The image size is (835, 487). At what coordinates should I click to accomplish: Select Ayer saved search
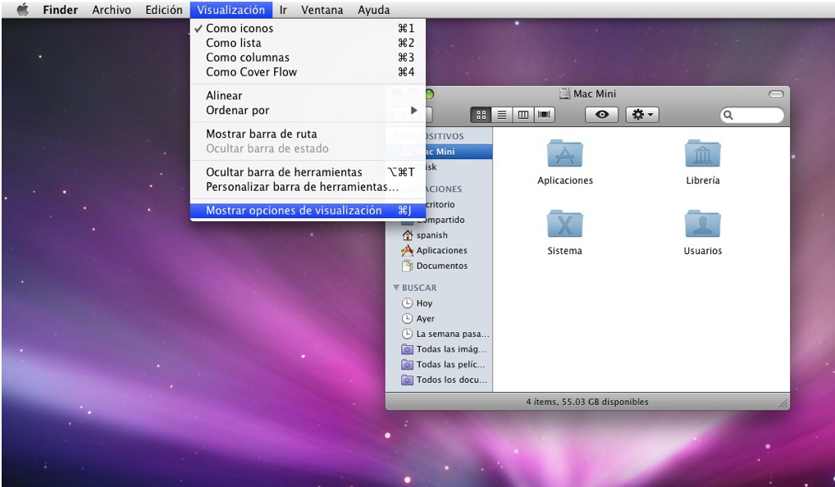click(440, 319)
